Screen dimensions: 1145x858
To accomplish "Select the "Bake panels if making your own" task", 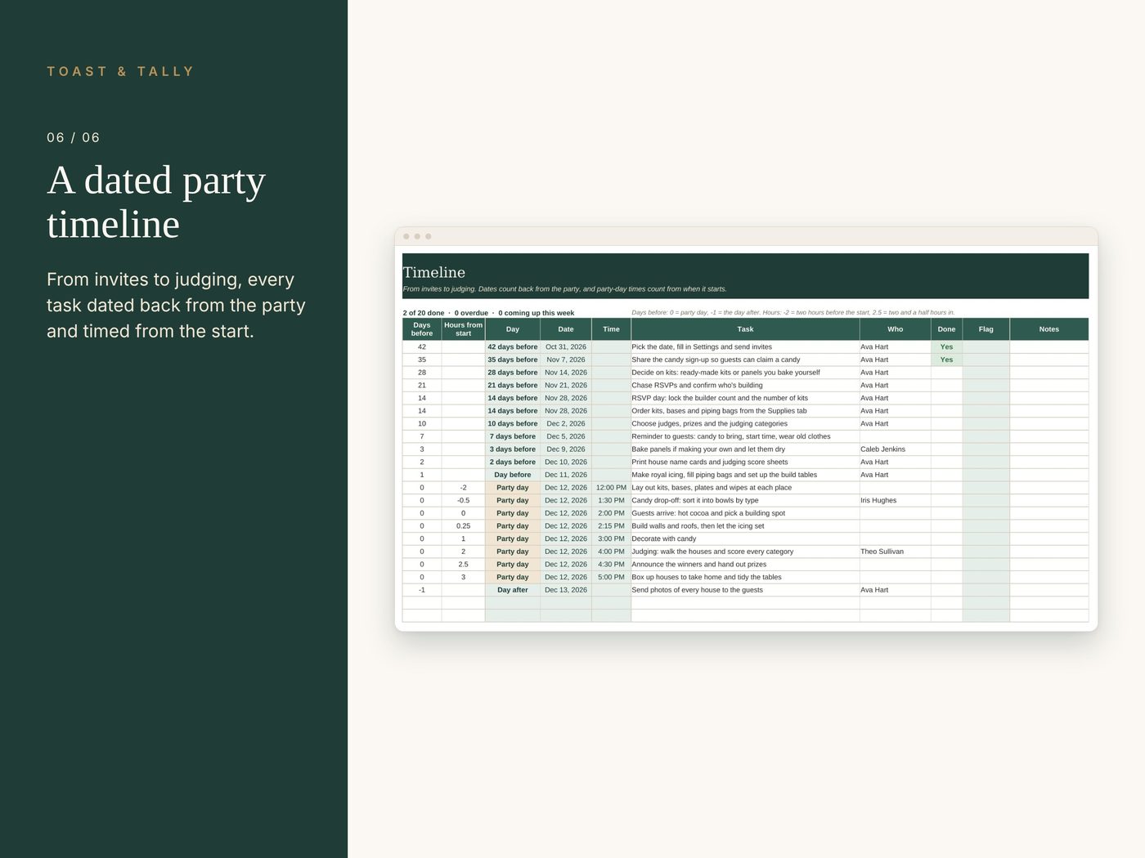I will pos(745,449).
